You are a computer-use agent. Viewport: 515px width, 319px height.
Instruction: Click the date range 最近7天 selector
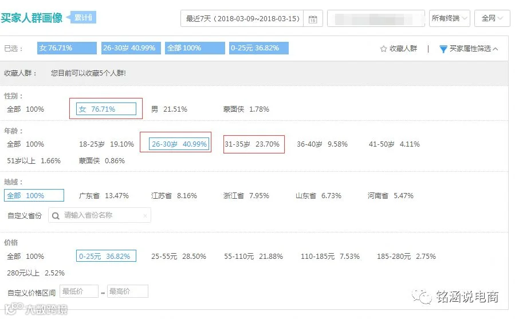[242, 18]
